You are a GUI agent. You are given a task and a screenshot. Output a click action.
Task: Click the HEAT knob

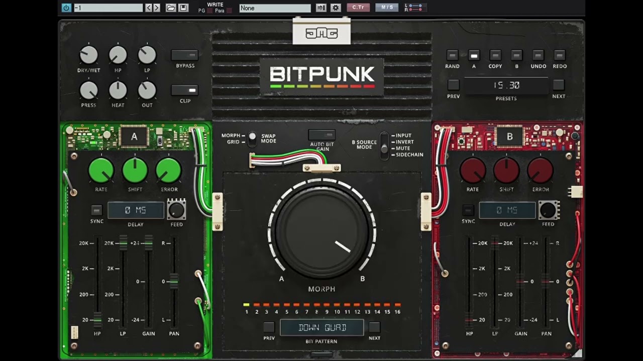(118, 90)
